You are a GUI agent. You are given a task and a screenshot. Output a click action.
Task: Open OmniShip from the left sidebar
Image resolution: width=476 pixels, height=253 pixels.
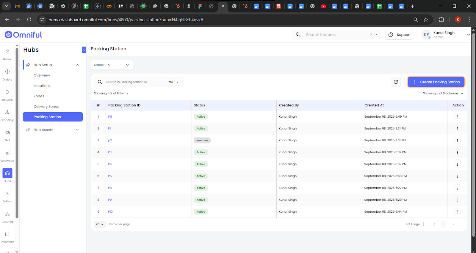coord(7,115)
